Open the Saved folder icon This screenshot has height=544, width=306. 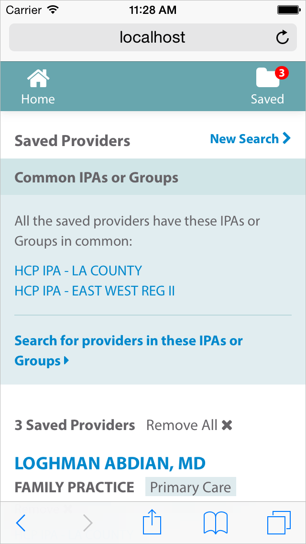coord(267,78)
